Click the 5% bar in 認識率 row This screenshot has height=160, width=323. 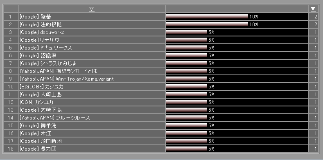coord(186,56)
